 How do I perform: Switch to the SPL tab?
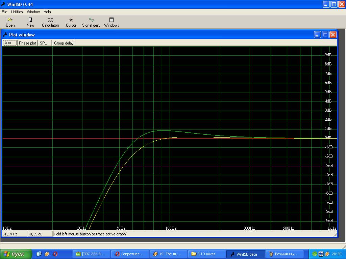pyautogui.click(x=43, y=43)
